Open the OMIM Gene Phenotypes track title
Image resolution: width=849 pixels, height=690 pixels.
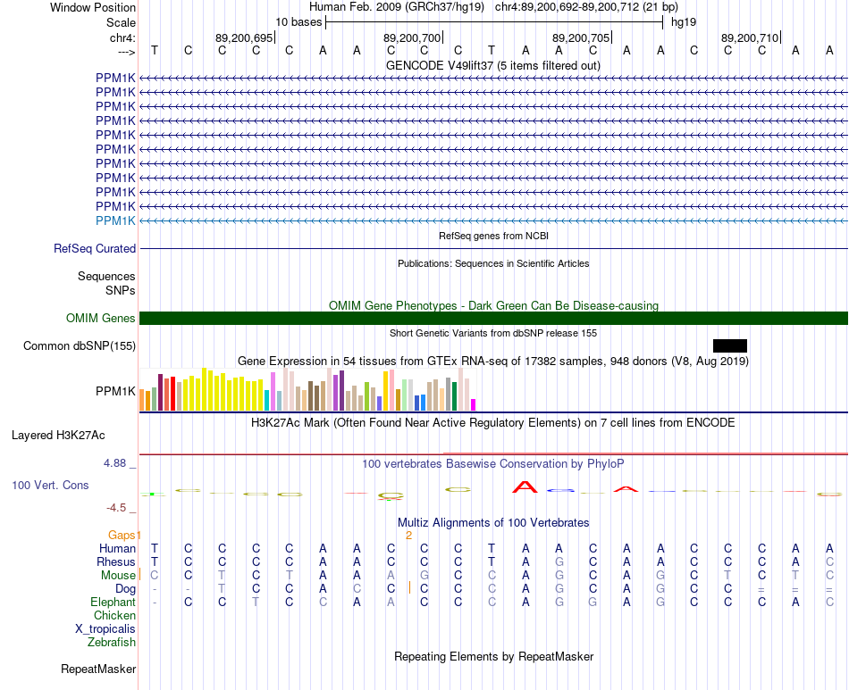click(493, 305)
